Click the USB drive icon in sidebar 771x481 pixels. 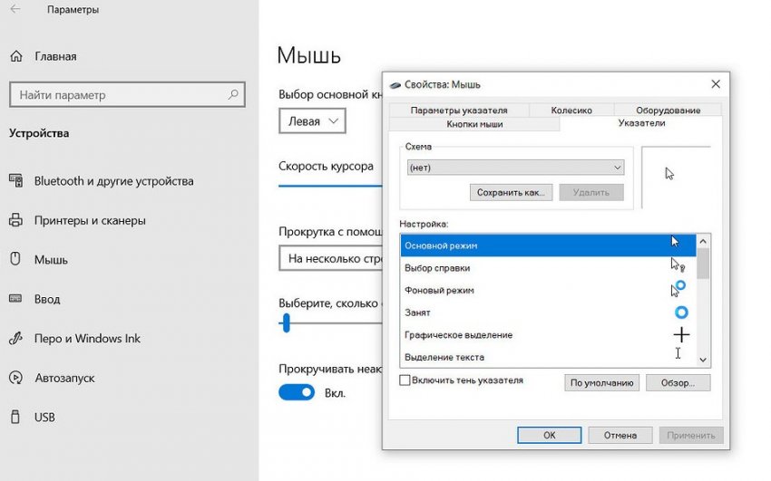point(15,418)
